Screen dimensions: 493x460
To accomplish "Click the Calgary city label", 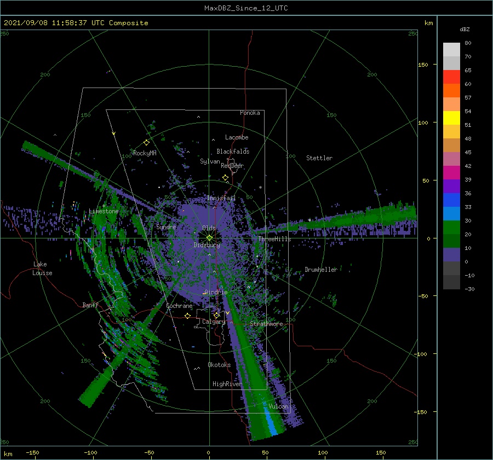I will click(214, 322).
